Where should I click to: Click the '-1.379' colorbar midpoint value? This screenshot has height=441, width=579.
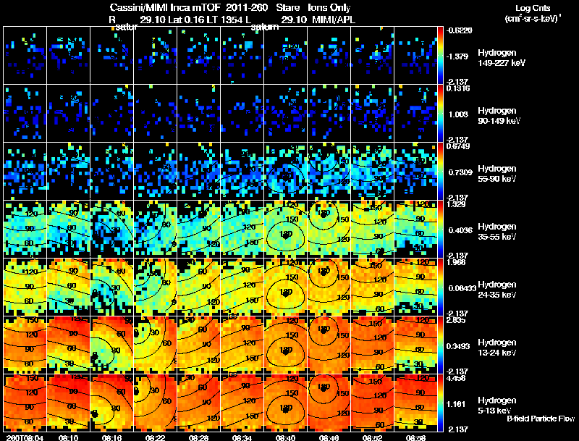(457, 56)
